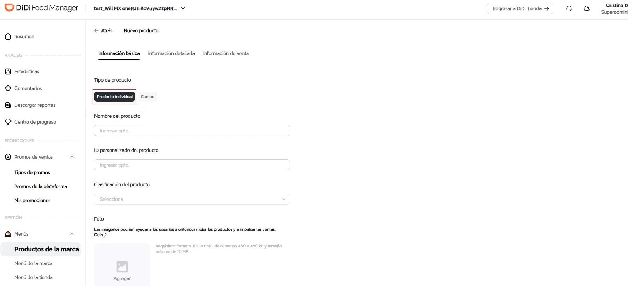Switch to Información de venta tab

226,53
